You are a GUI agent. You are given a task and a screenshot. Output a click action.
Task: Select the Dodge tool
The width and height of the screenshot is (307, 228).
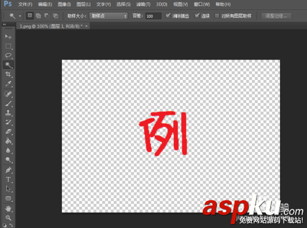(8, 160)
